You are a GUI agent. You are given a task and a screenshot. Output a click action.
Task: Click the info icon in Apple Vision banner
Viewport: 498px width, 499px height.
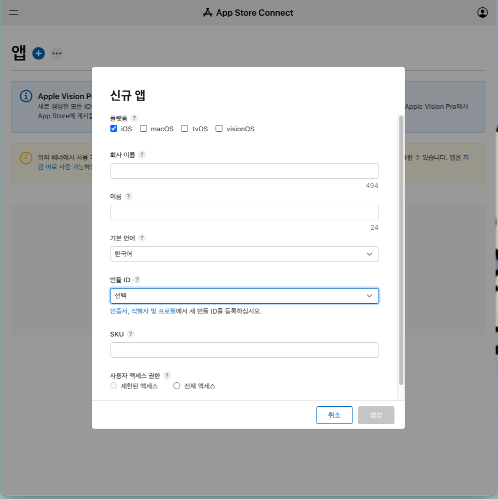pos(26,96)
